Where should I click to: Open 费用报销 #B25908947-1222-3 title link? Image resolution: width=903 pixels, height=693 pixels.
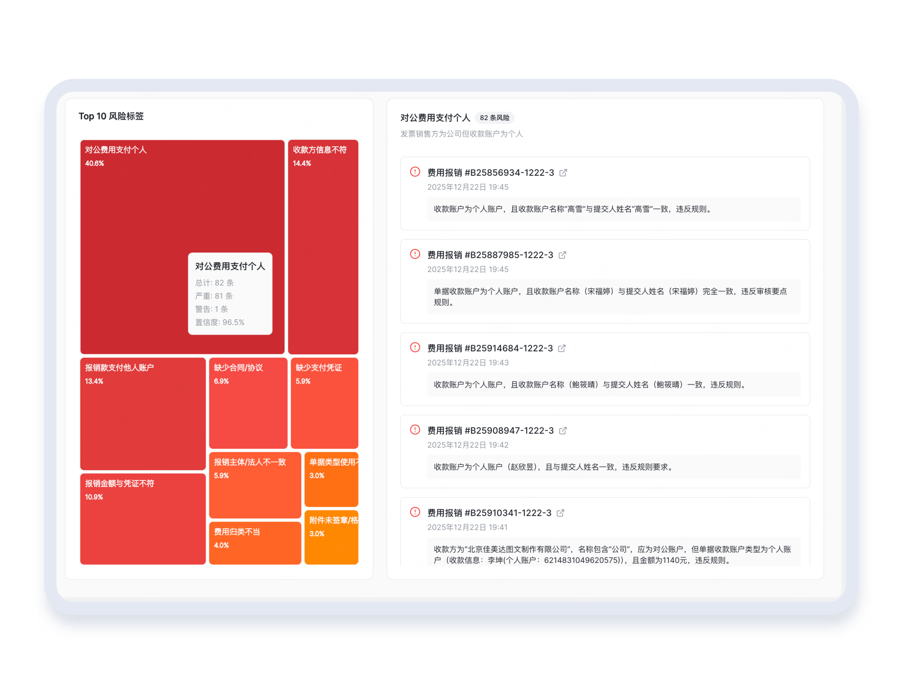tap(490, 431)
